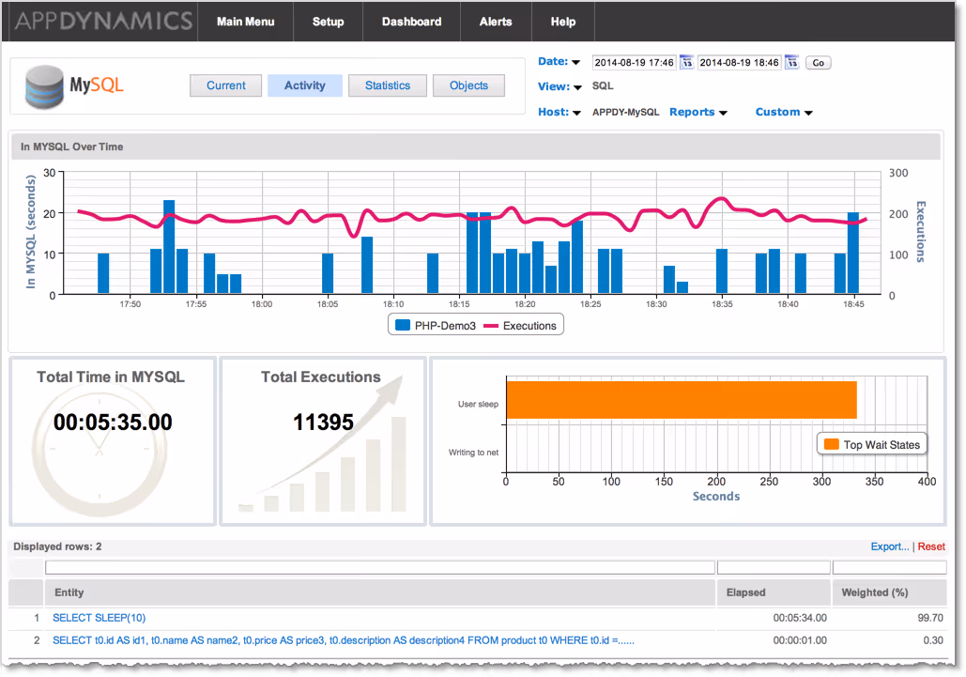The image size is (966, 677).
Task: Click the 'User sleep' chart label
Action: (478, 404)
